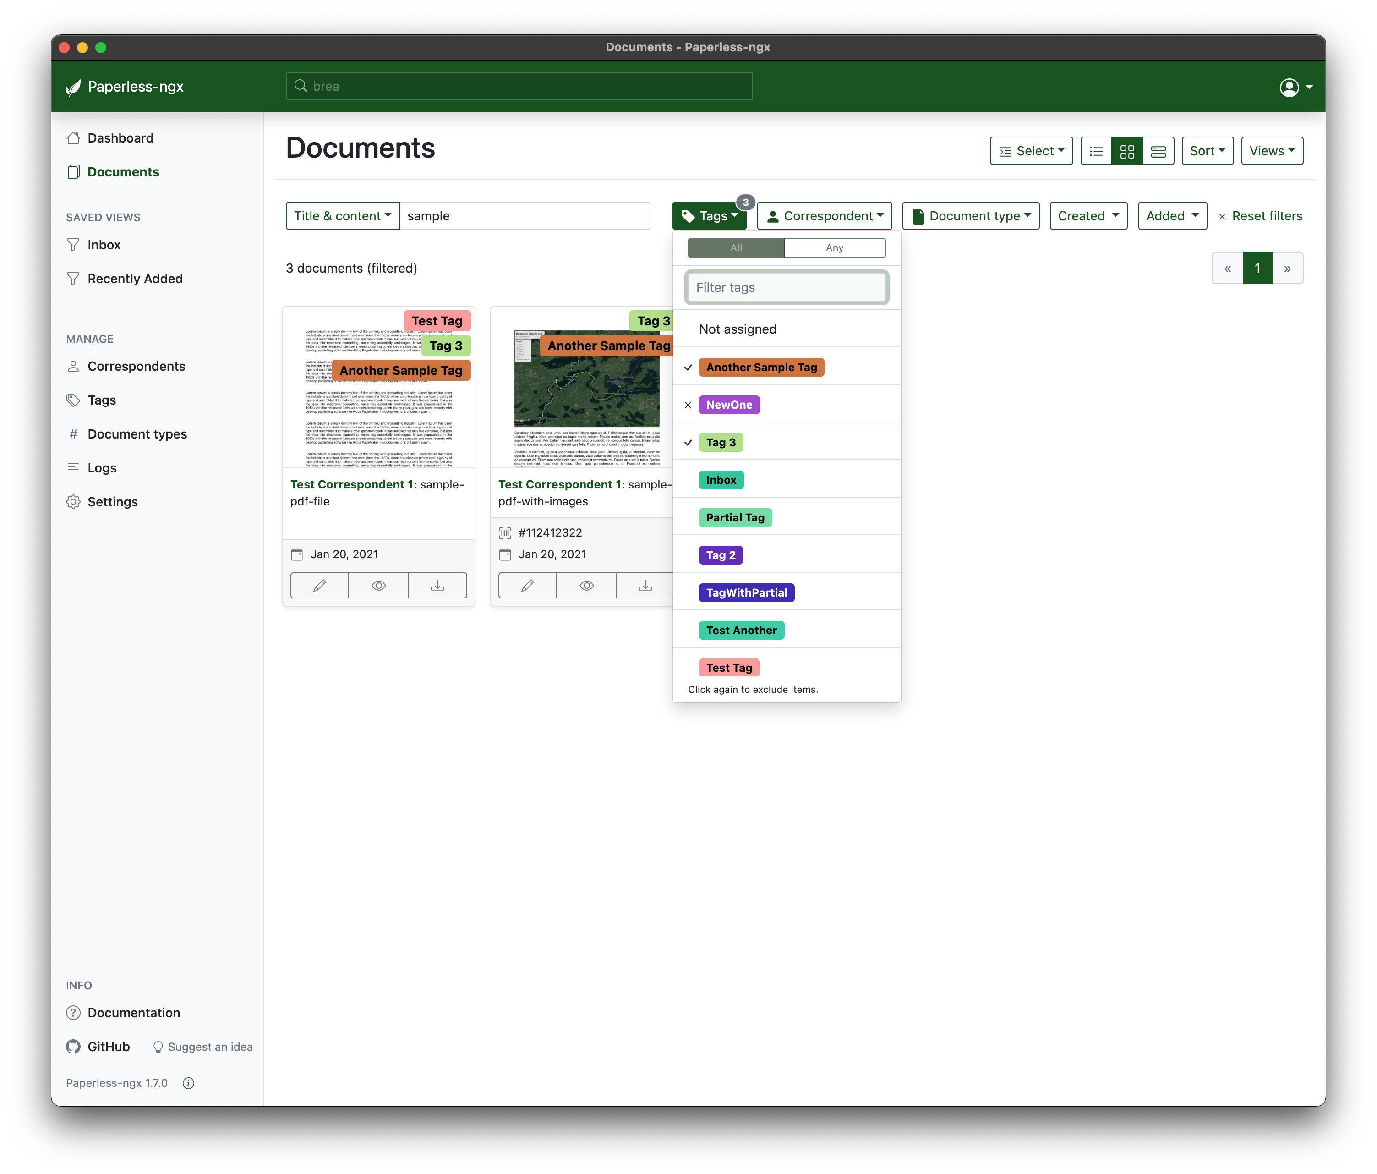Expand the Title & content search-type dropdown
The image size is (1377, 1174).
coord(342,216)
